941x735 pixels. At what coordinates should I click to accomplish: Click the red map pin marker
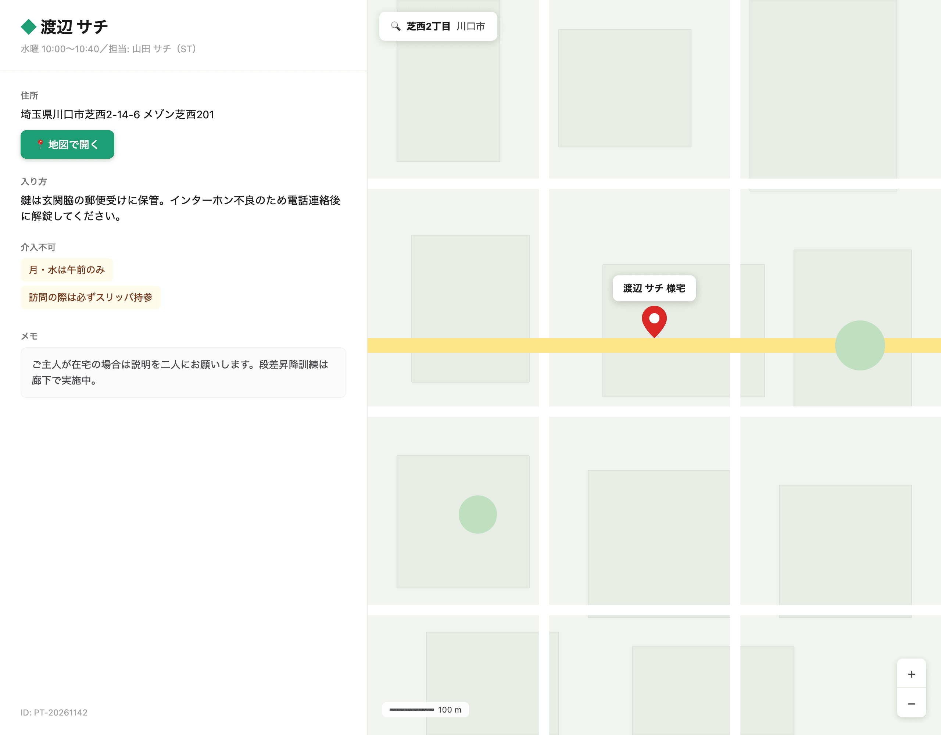click(654, 322)
